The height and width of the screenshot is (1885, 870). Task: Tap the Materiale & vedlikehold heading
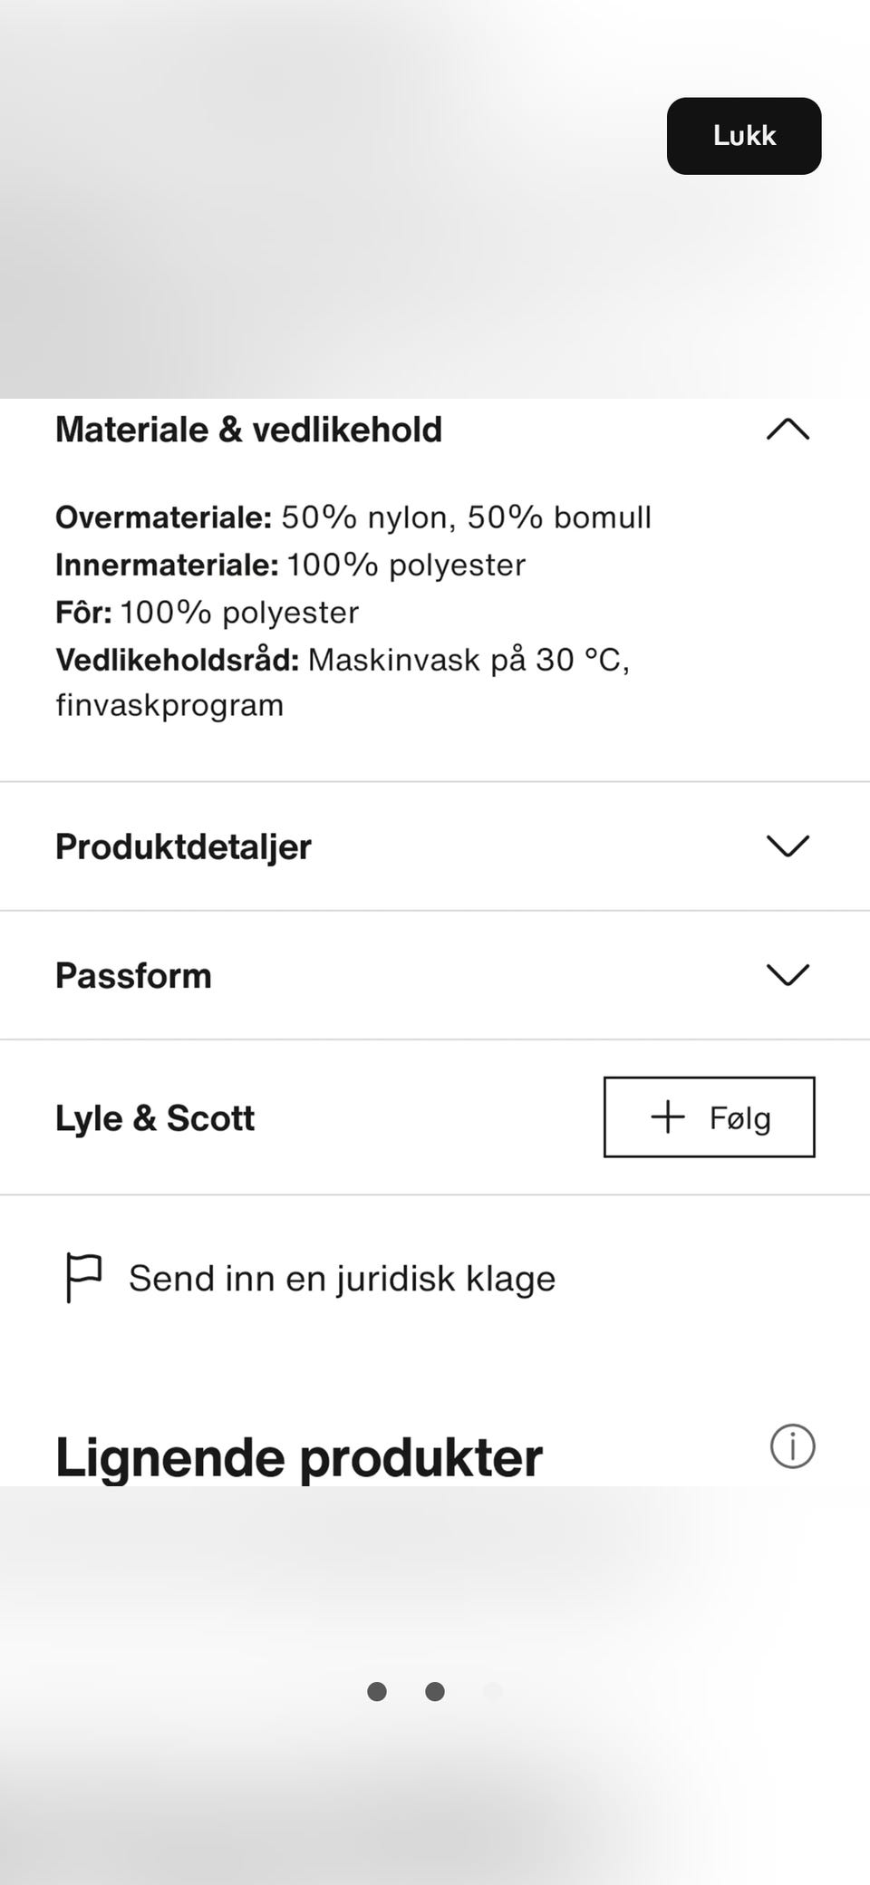pos(248,430)
